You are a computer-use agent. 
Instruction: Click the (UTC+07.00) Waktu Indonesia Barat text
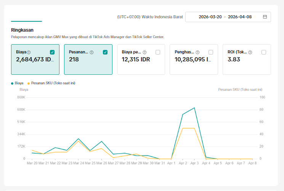click(x=150, y=17)
